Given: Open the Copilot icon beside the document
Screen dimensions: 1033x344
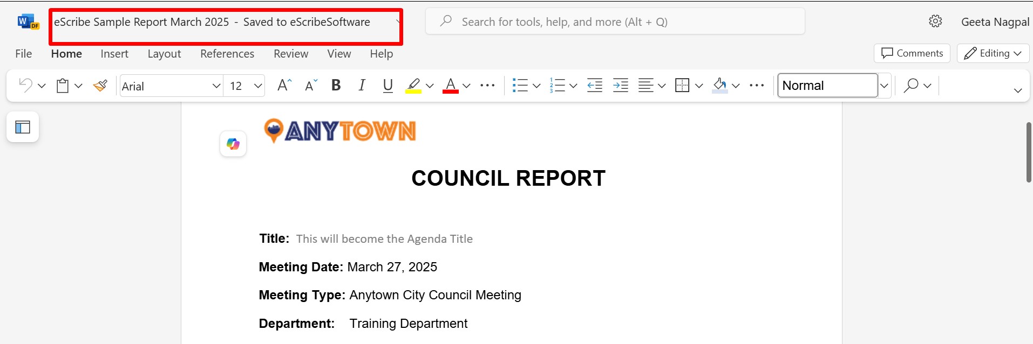Looking at the screenshot, I should tap(233, 144).
